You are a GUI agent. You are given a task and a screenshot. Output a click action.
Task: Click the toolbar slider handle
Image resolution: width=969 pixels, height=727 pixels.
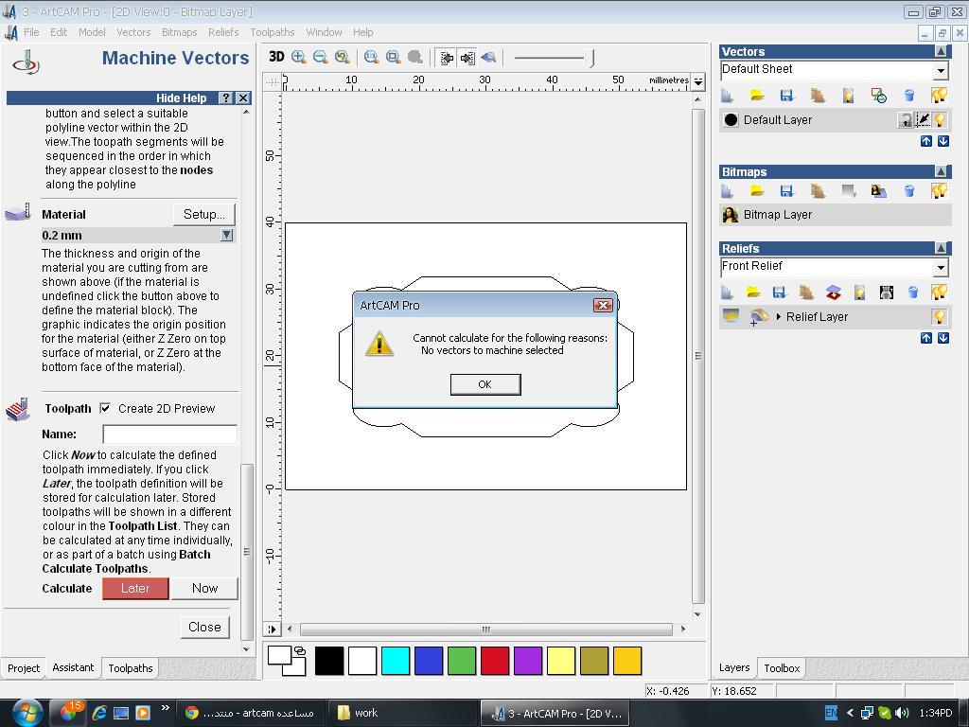pos(591,58)
